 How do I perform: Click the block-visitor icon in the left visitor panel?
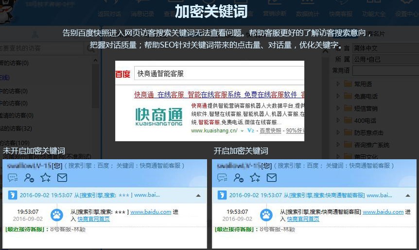pos(29,178)
